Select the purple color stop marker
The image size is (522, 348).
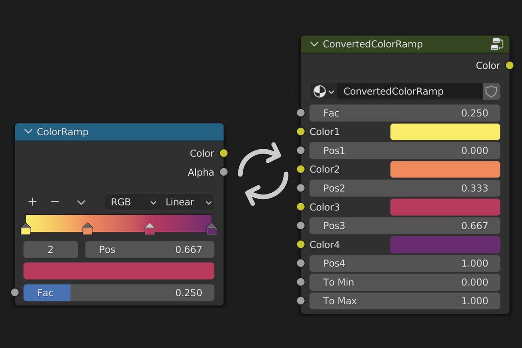point(212,229)
